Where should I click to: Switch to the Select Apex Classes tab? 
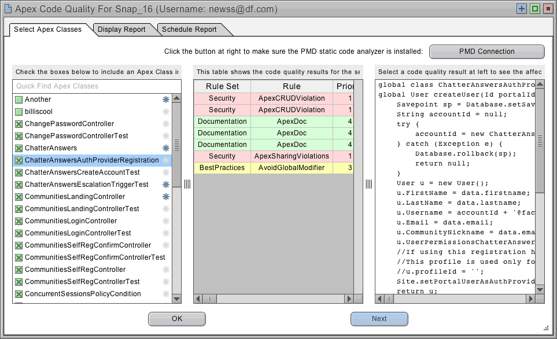48,30
